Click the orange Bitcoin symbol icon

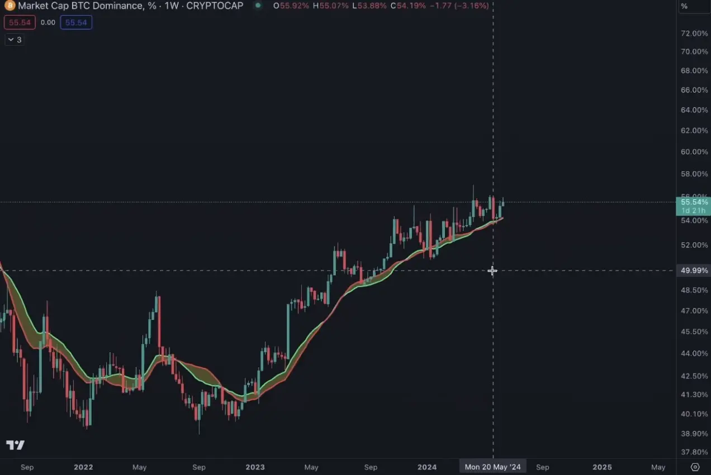(x=10, y=6)
